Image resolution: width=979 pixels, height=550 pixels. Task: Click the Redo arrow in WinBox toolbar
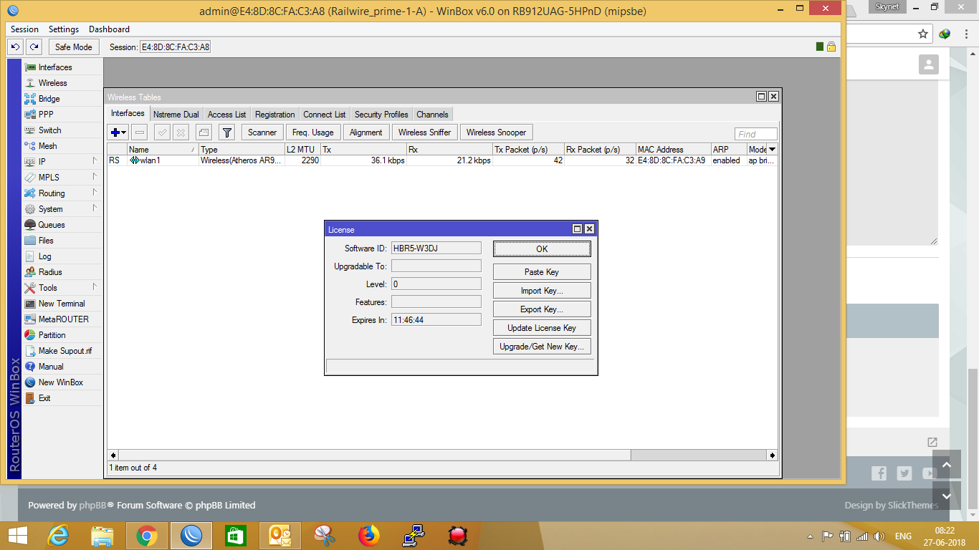(34, 47)
